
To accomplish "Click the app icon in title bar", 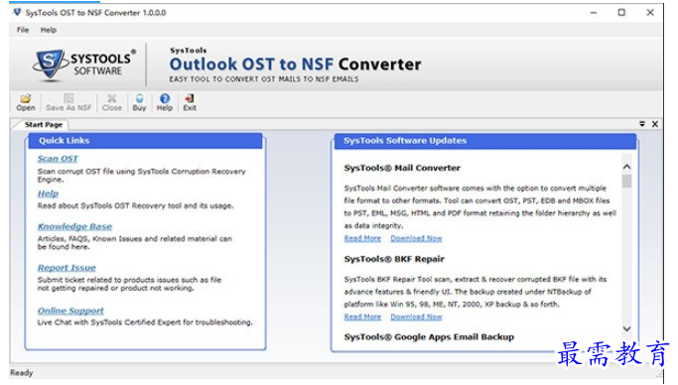I will pos(17,13).
